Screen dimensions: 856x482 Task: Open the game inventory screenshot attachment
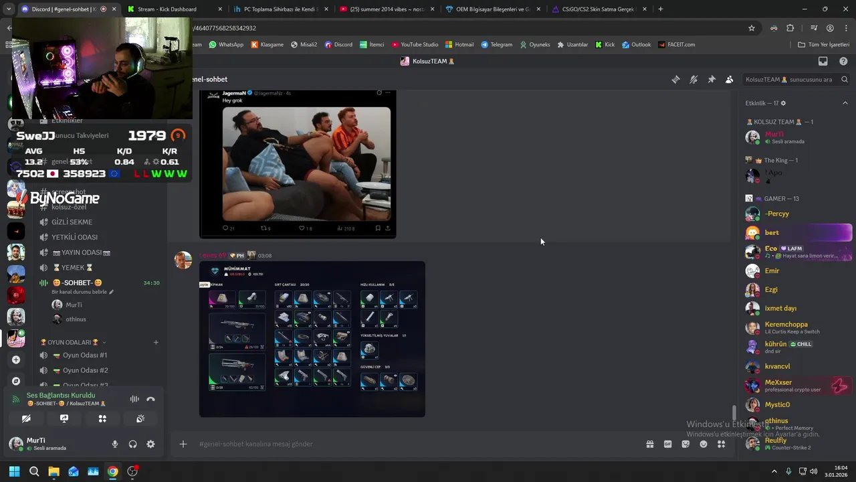pos(312,339)
